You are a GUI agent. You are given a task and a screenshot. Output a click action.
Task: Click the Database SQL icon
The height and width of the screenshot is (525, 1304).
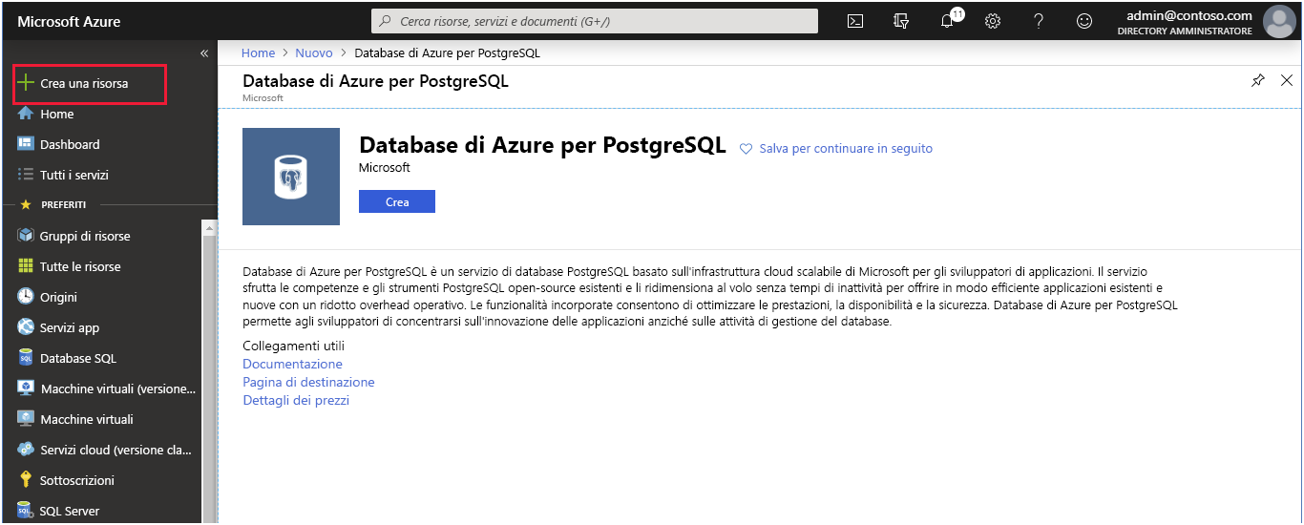(x=26, y=358)
